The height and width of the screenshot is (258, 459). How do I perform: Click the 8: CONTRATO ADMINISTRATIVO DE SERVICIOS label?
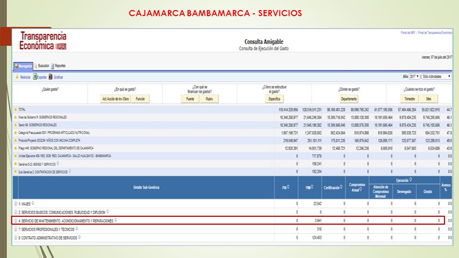[x=48, y=238]
